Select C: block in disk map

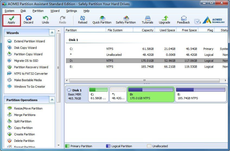point(98,94)
